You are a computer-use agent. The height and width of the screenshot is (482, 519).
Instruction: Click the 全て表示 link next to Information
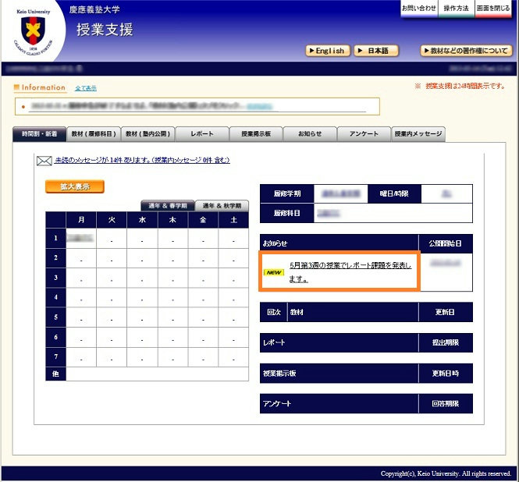pos(86,88)
